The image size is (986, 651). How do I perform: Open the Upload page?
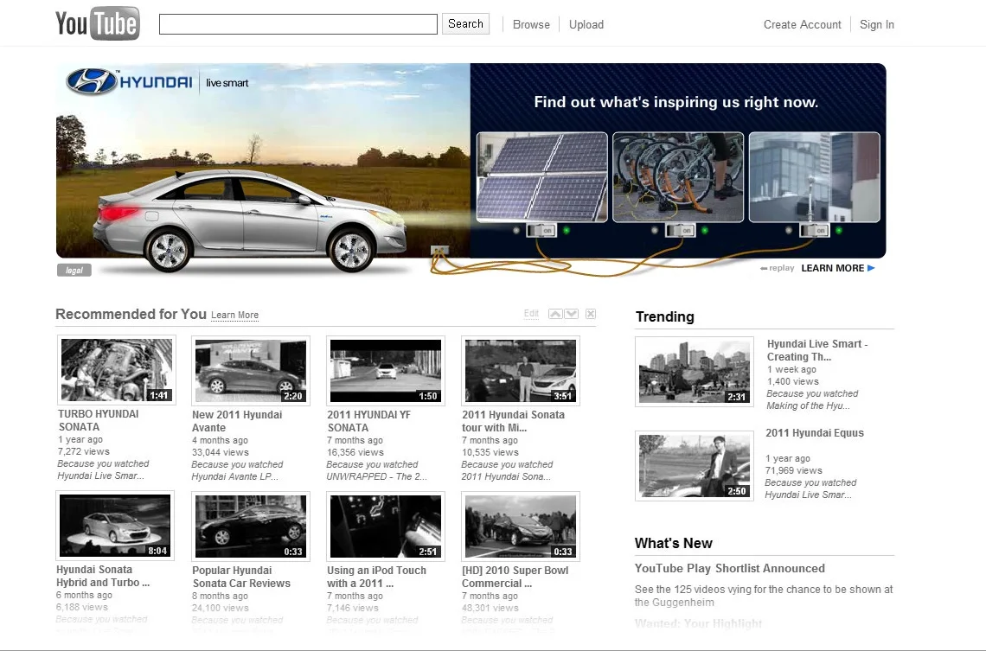pyautogui.click(x=586, y=24)
